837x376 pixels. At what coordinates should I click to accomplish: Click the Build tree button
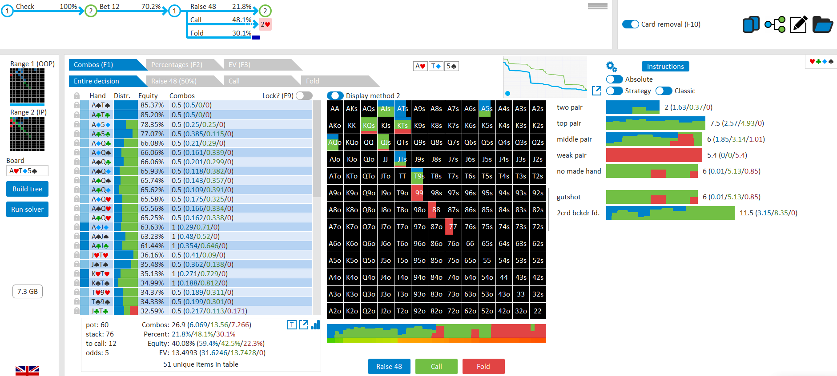click(27, 189)
